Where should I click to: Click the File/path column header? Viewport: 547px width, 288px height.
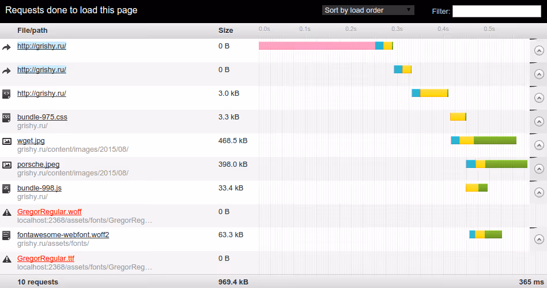pos(33,30)
